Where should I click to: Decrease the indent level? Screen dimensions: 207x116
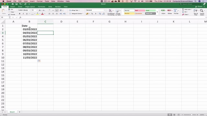coord(61,14)
